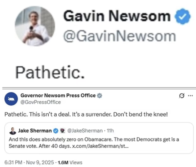Open the @JakeSherman handle

(84, 131)
